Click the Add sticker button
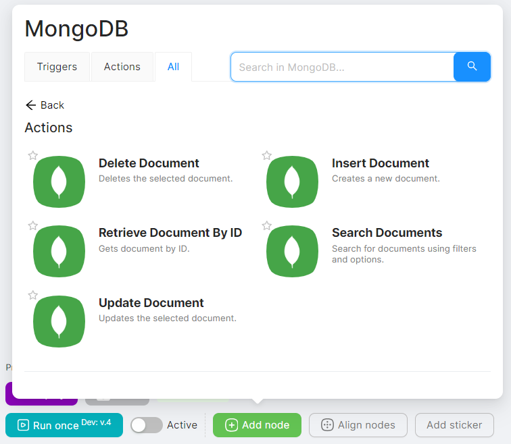Image resolution: width=511 pixels, height=444 pixels. coord(454,425)
